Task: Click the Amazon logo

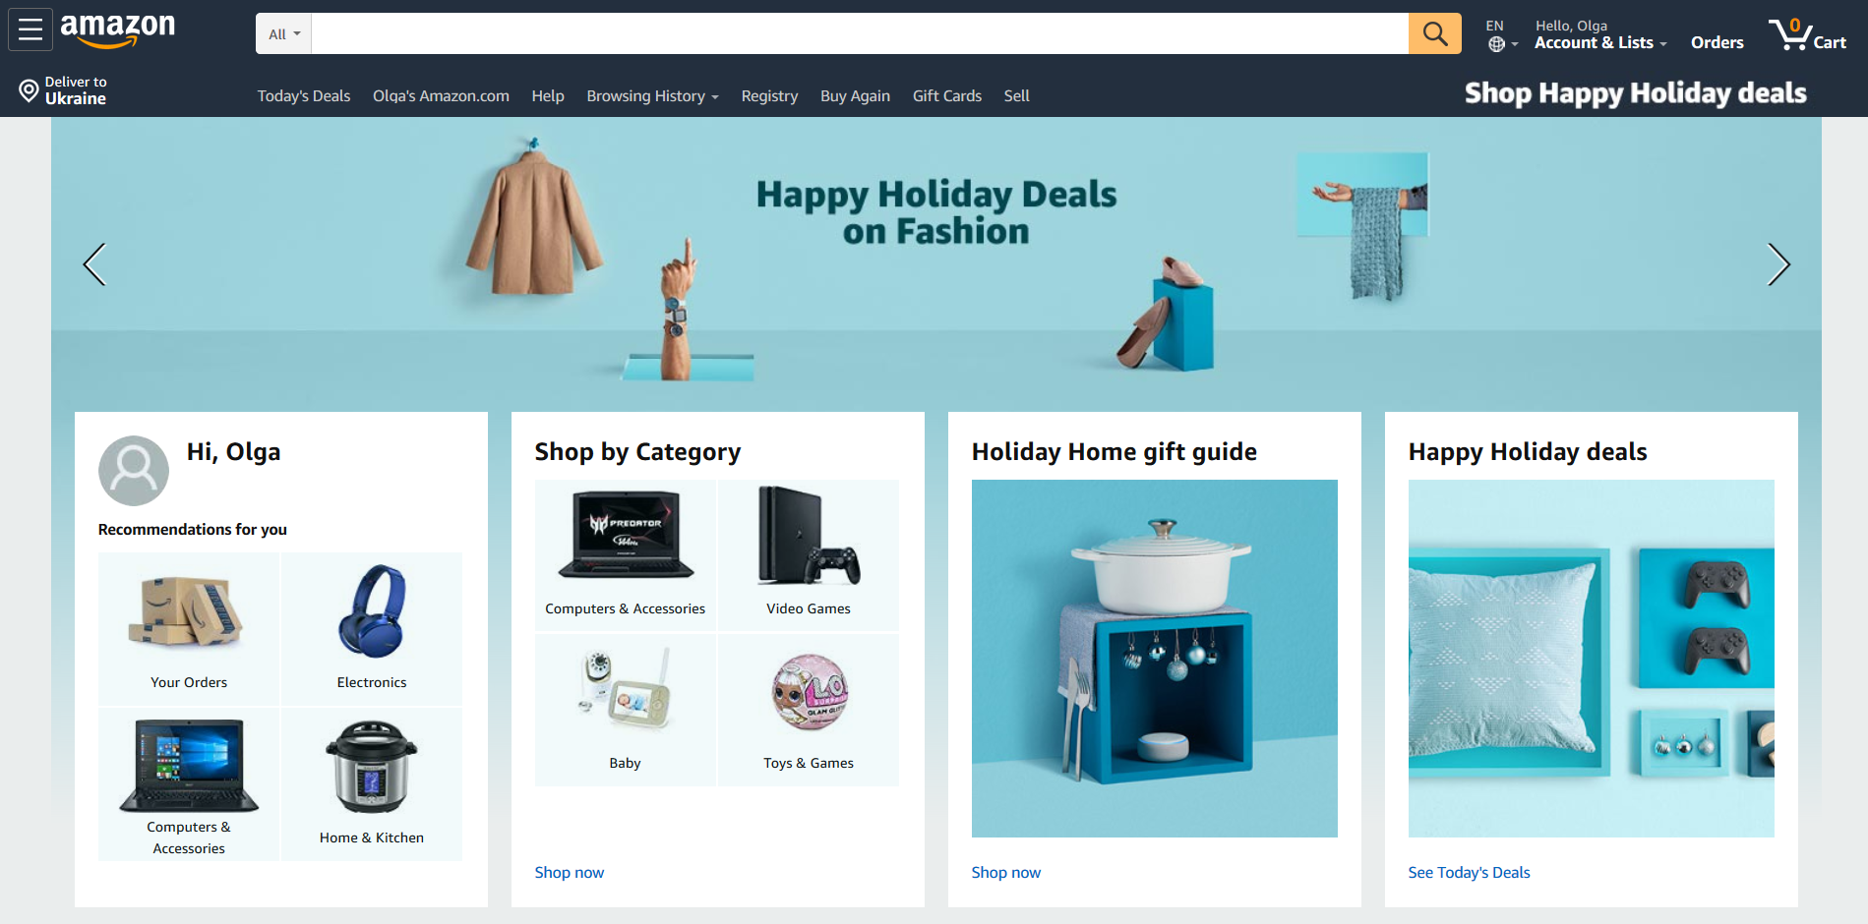Action: [118, 29]
